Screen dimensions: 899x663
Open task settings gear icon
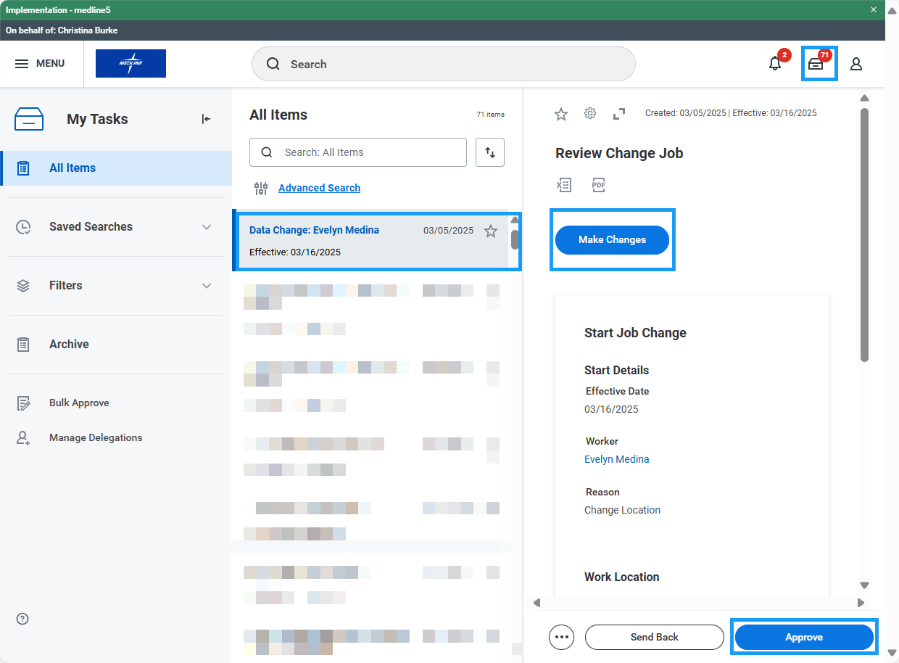coord(590,113)
